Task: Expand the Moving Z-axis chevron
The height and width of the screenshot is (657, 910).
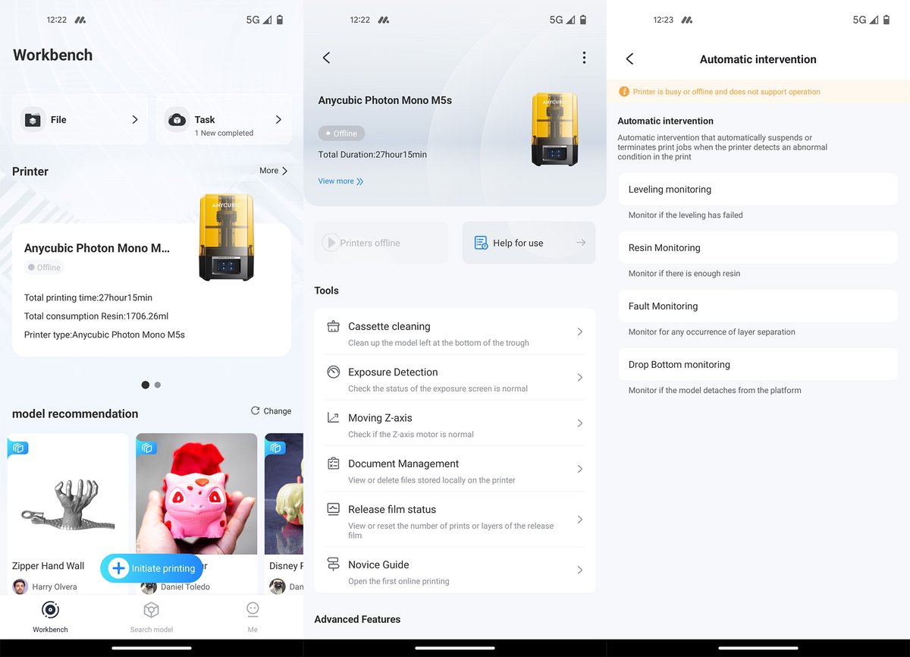Action: [580, 423]
